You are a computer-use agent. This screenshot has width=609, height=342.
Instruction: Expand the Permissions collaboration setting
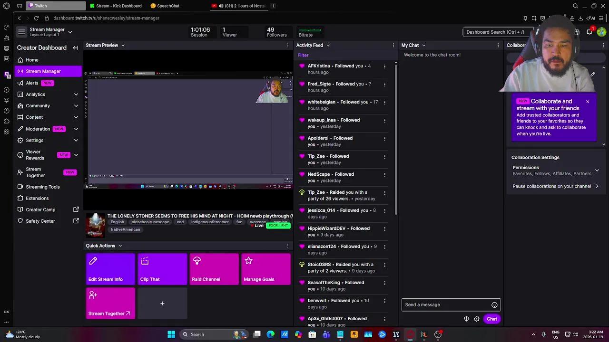tap(597, 171)
